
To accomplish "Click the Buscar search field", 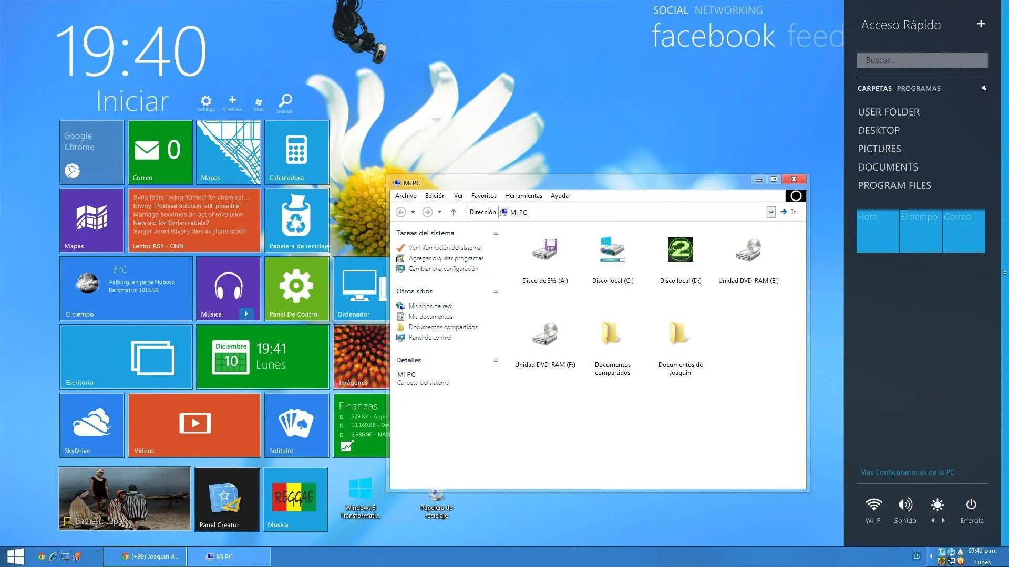I will coord(922,60).
